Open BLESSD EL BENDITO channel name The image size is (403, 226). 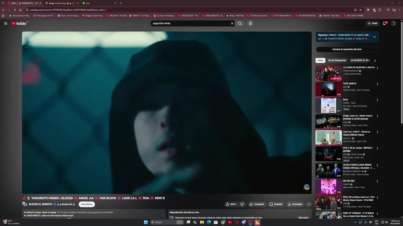(41, 204)
